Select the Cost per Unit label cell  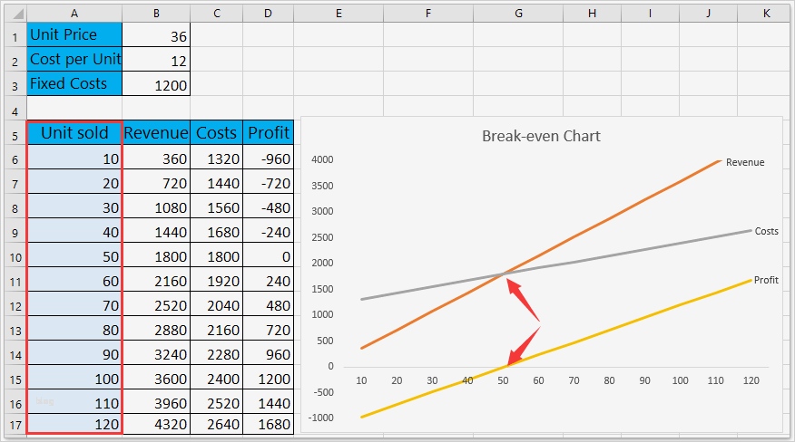74,59
